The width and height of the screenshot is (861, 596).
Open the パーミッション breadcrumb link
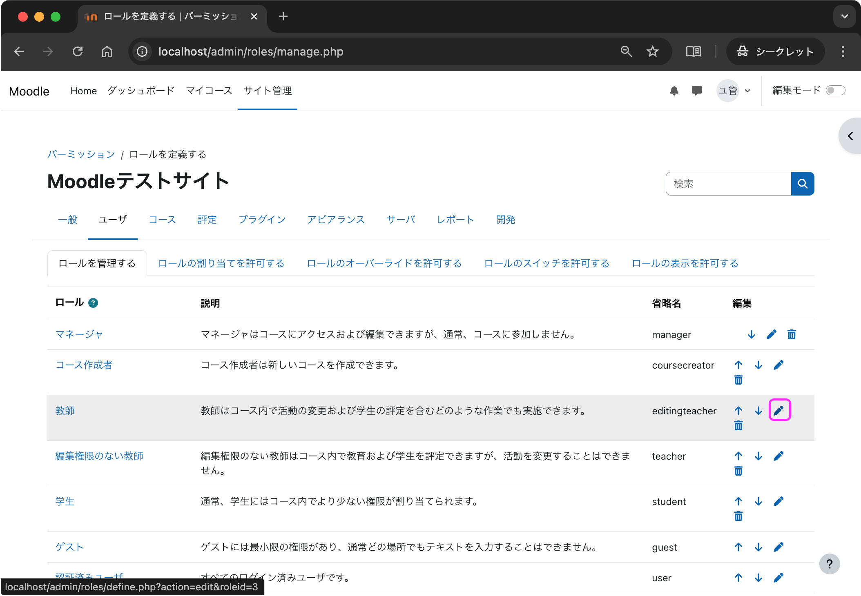coord(81,154)
